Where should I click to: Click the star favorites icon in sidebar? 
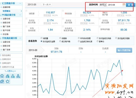(x=8, y=81)
